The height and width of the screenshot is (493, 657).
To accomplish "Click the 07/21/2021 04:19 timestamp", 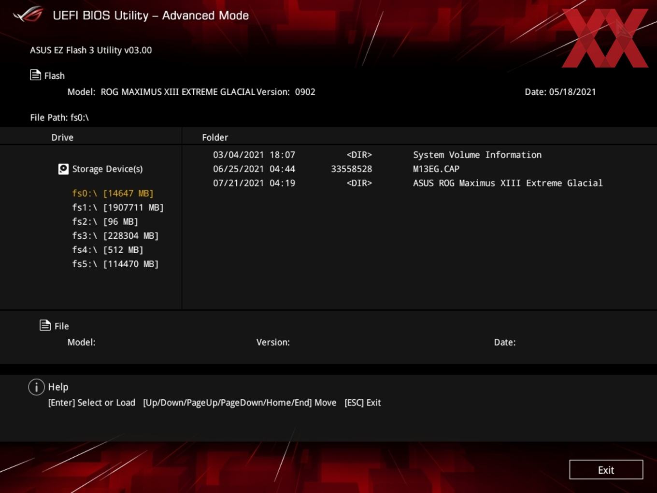I will [x=254, y=183].
